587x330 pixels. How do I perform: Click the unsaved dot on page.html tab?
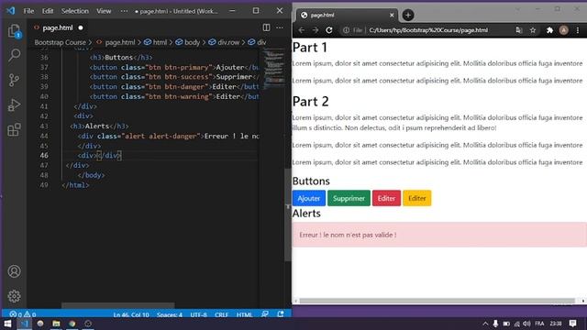81,27
